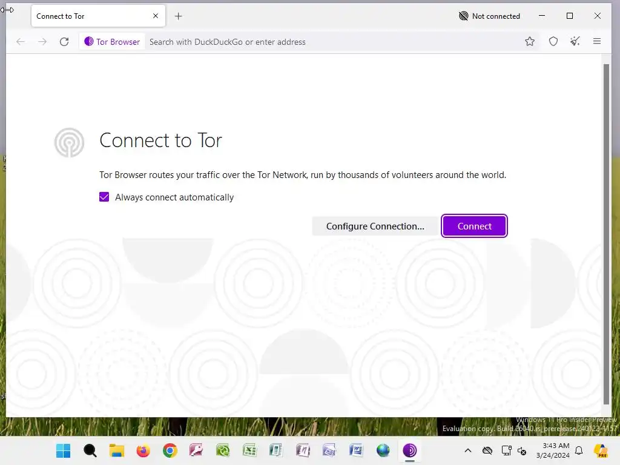Viewport: 620px width, 465px height.
Task: Click the Tor Browser identity badge
Action: point(112,42)
